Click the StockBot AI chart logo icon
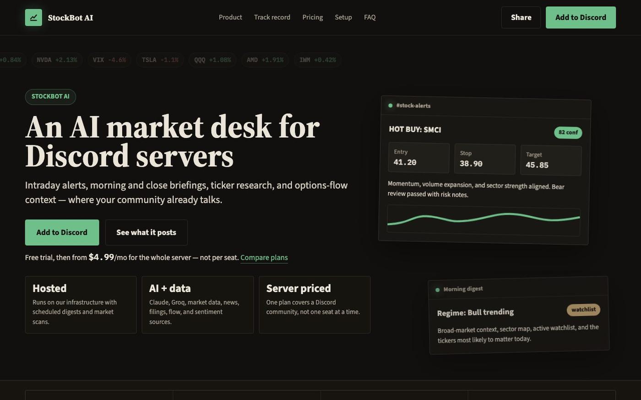Screen dimensions: 641x400 click(33, 17)
